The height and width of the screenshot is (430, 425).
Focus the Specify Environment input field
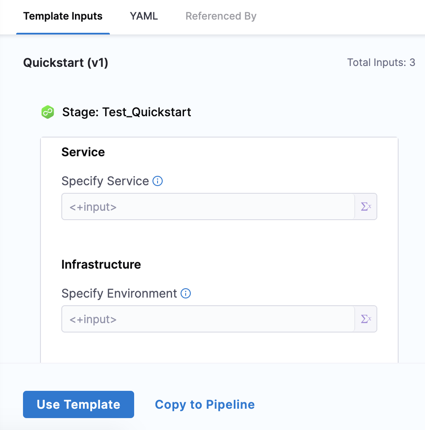[x=208, y=319]
